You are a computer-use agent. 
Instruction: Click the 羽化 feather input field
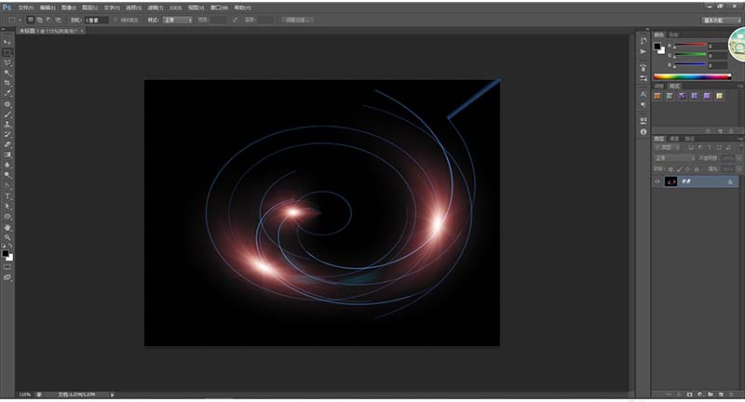click(97, 19)
